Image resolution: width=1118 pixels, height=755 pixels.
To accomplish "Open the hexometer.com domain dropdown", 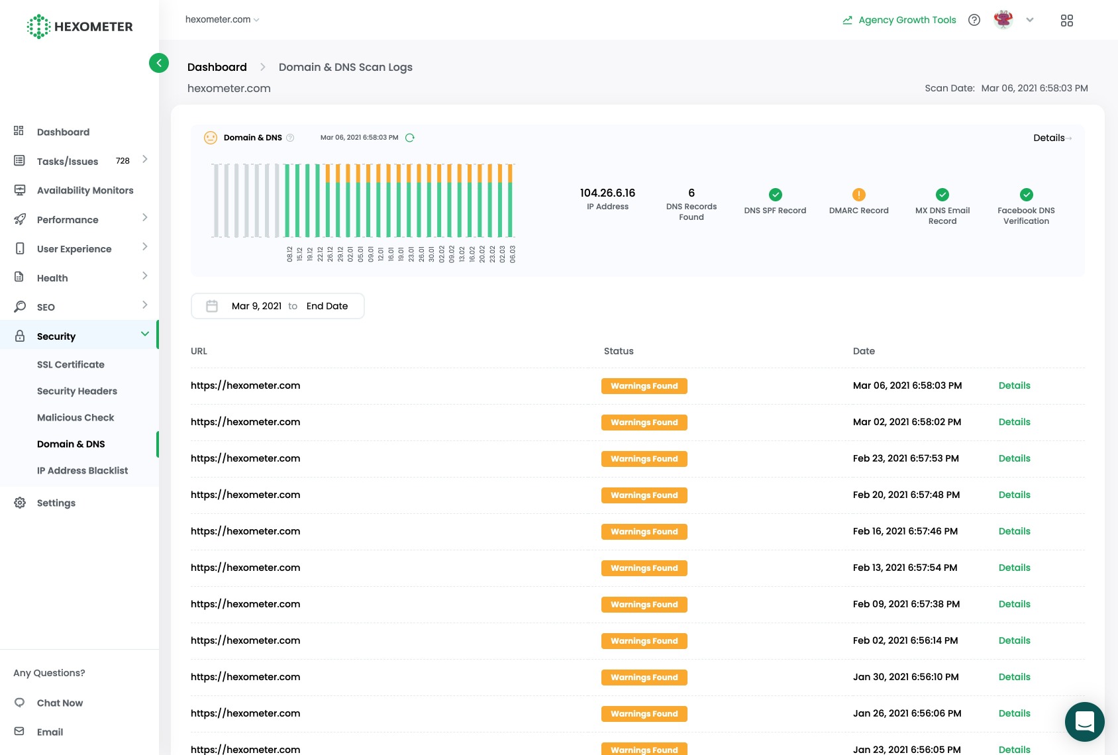I will (x=222, y=20).
